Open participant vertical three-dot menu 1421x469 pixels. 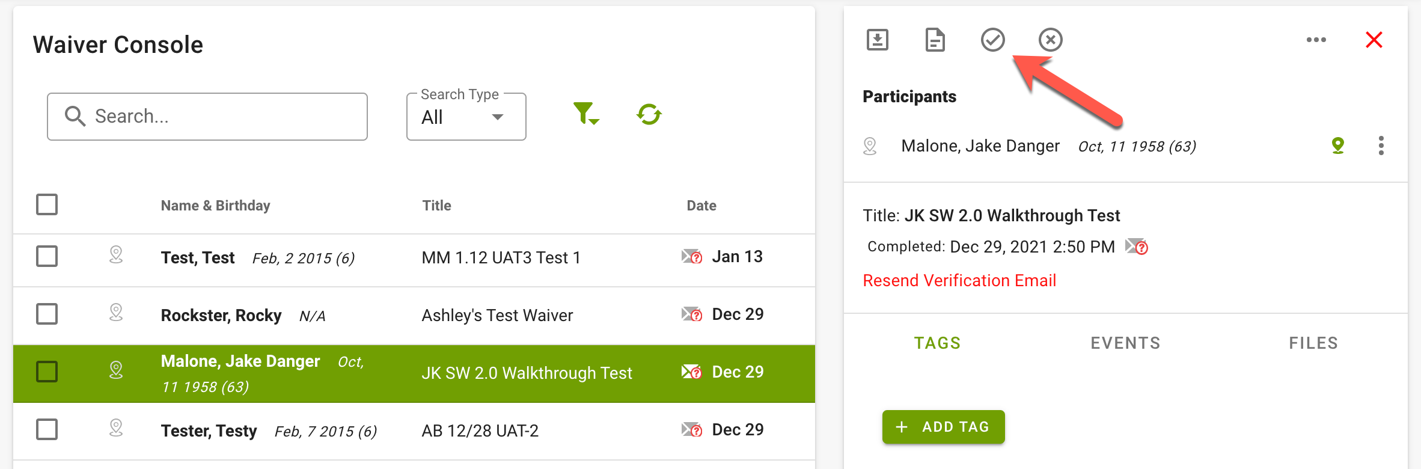coord(1381,146)
